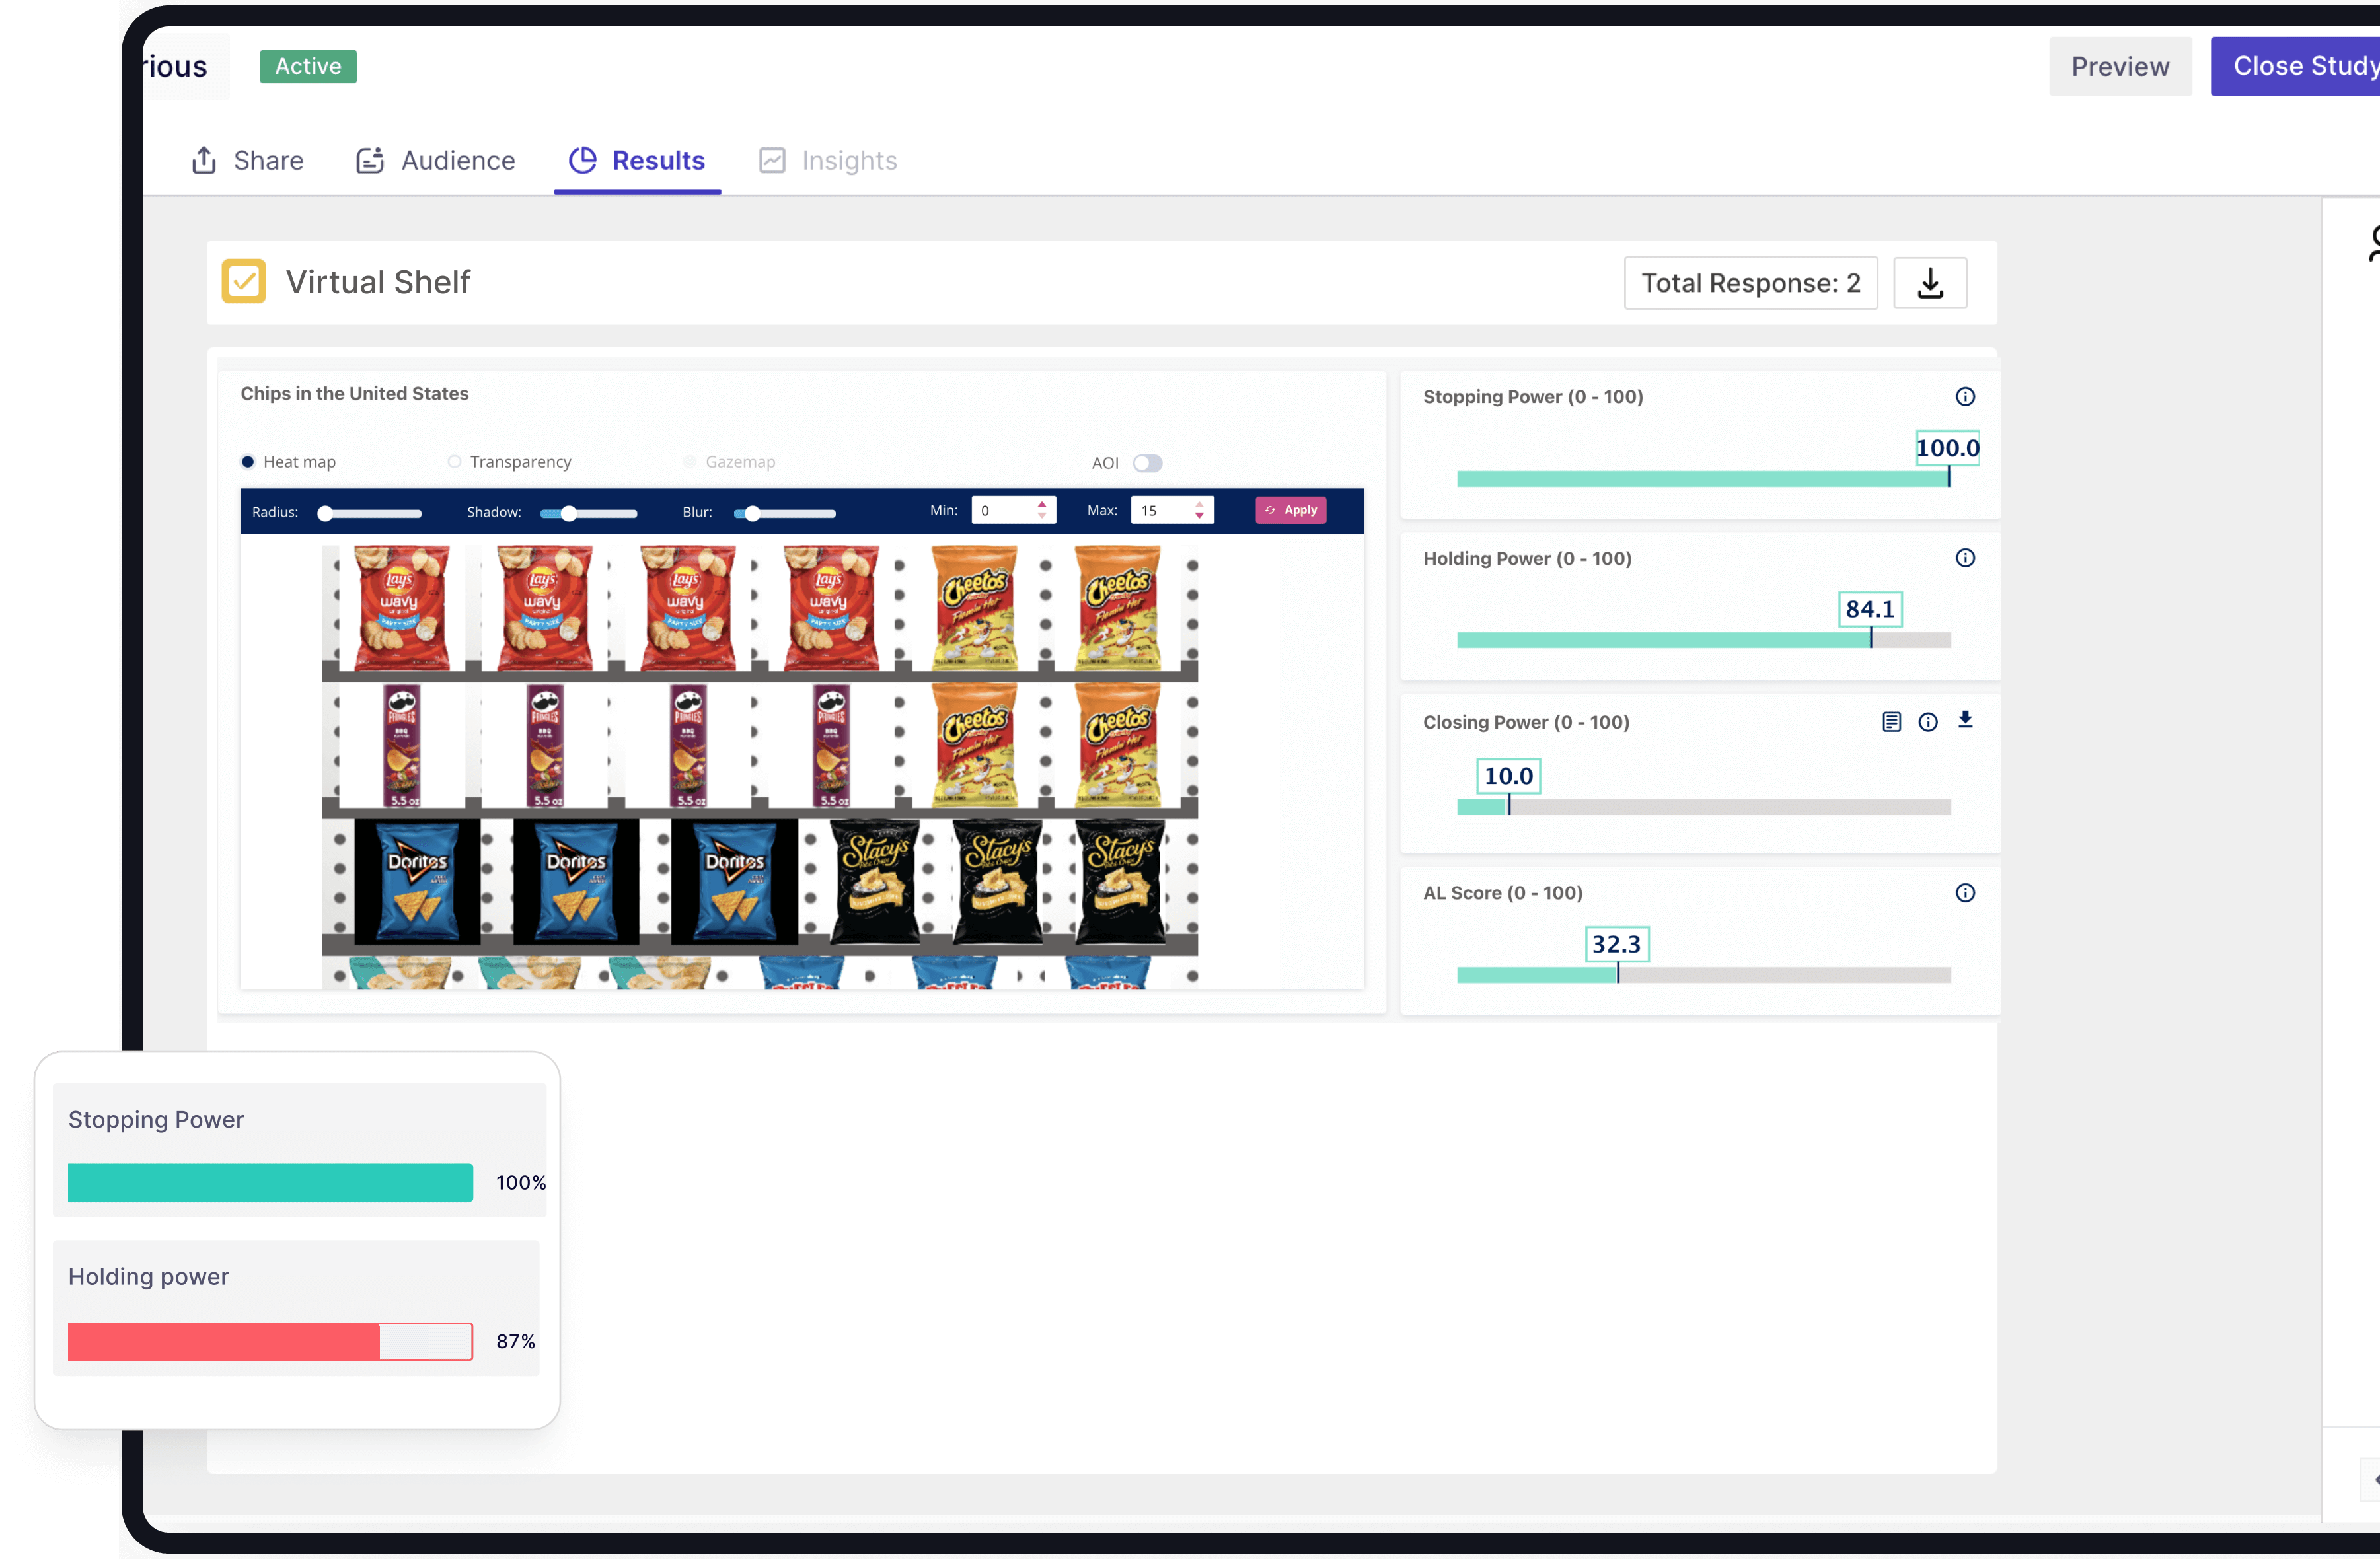
Task: Show Holding Power info icon
Action: pyautogui.click(x=1964, y=558)
